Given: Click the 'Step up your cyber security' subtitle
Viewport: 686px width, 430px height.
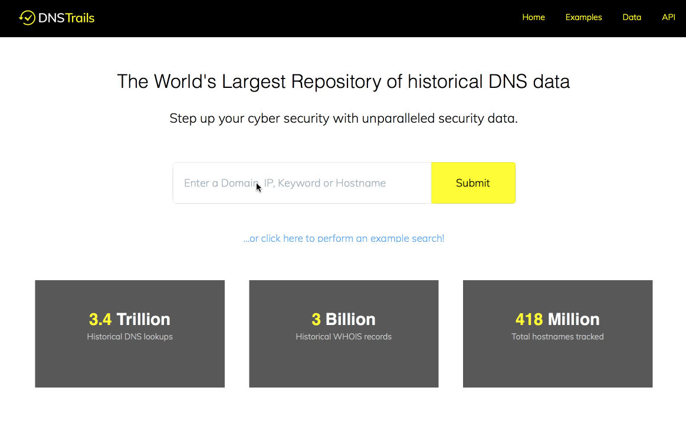Looking at the screenshot, I should click(343, 119).
